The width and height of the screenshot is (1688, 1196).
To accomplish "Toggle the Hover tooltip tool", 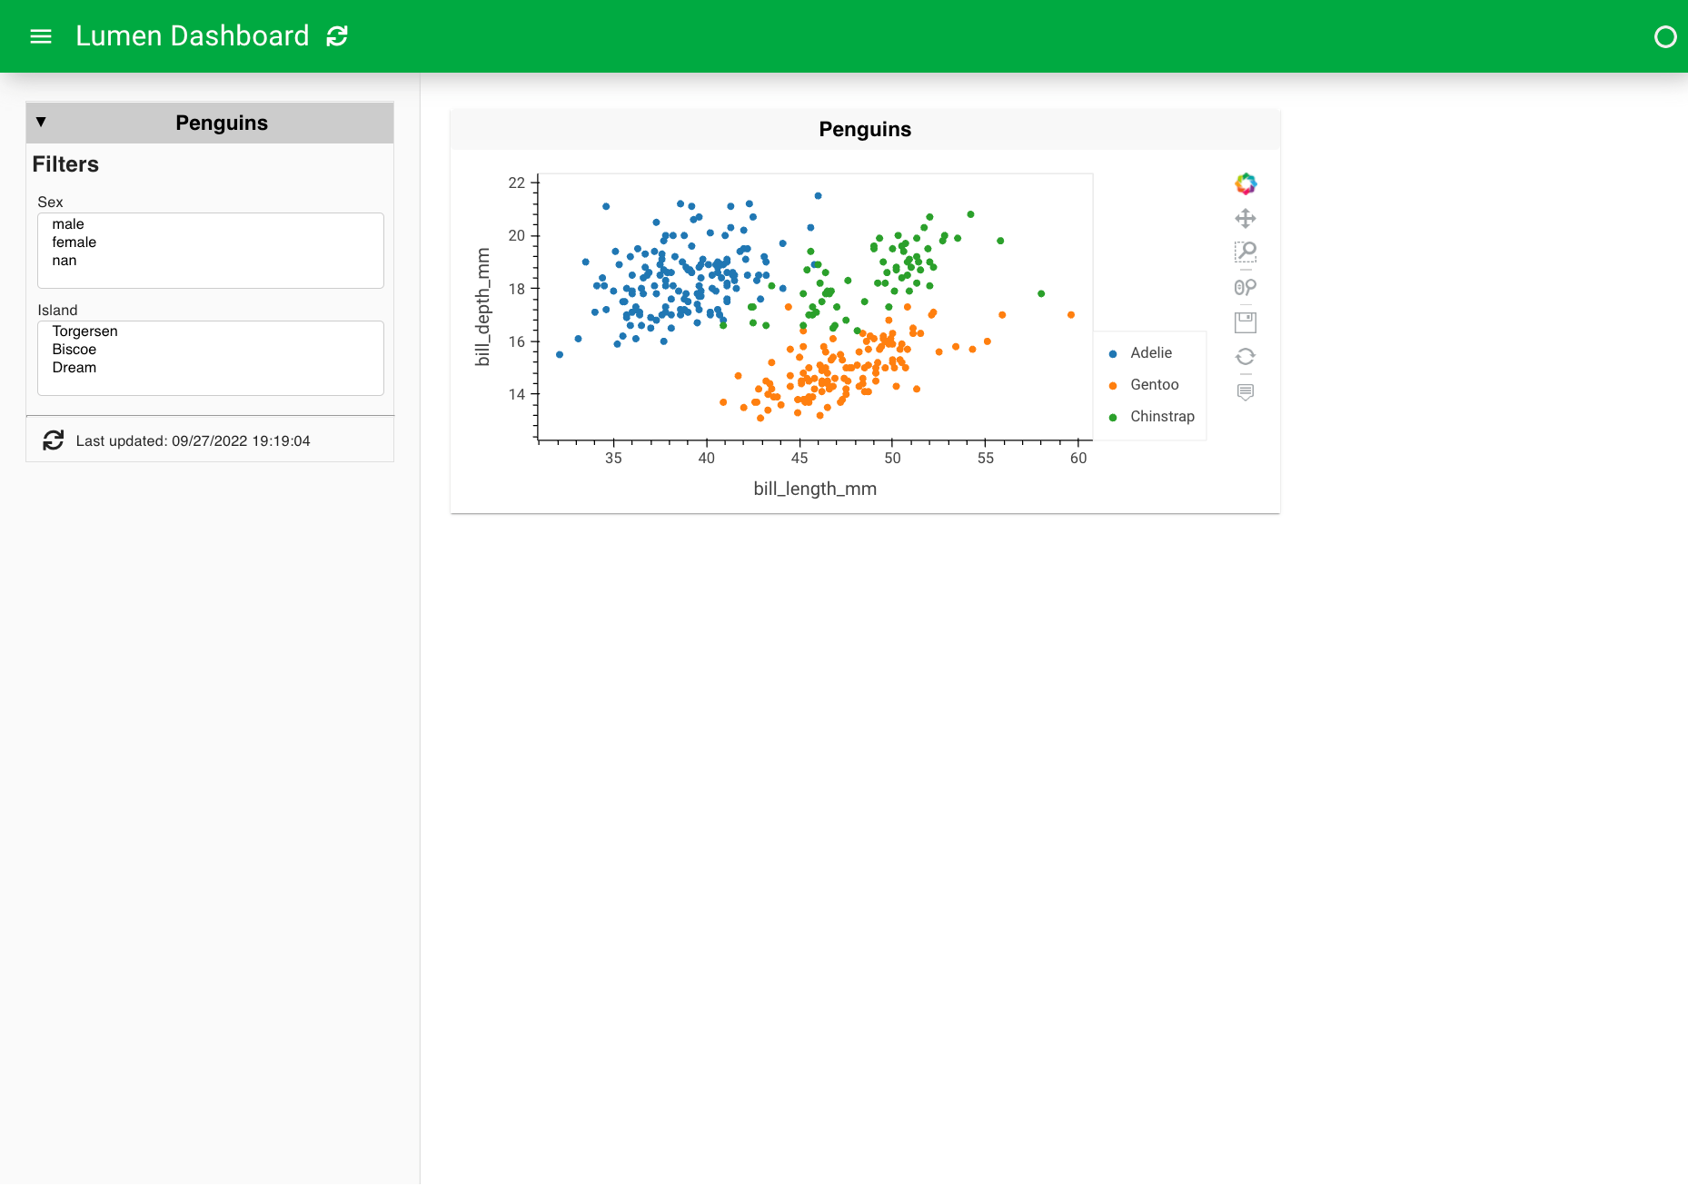I will (1246, 391).
